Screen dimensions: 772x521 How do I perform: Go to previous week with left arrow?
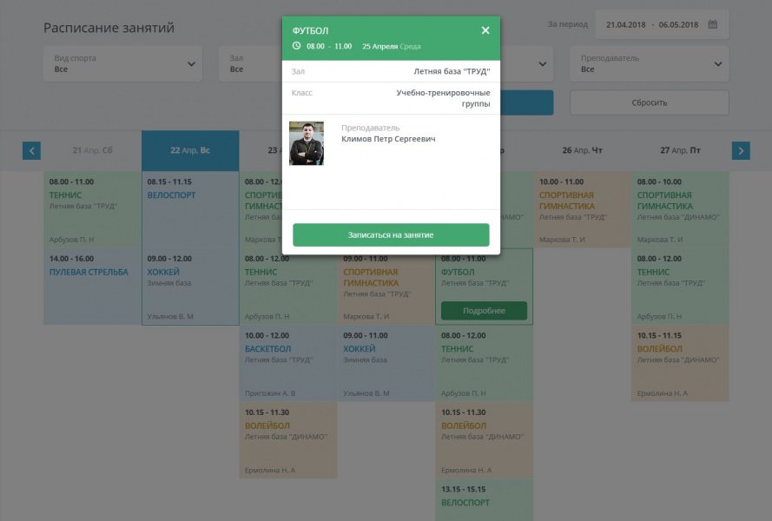[x=31, y=150]
